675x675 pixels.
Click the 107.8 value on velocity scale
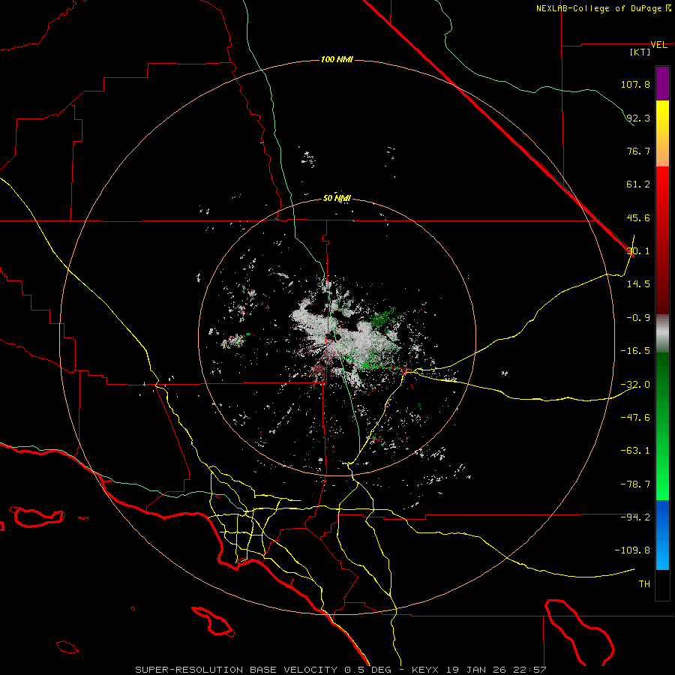[x=635, y=84]
